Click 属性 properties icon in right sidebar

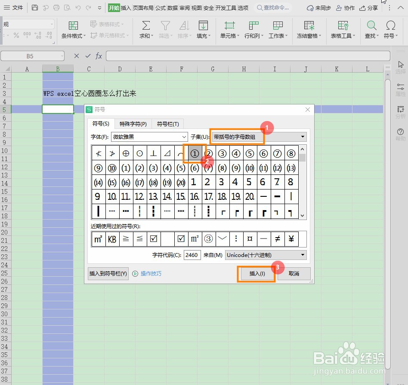click(x=400, y=87)
